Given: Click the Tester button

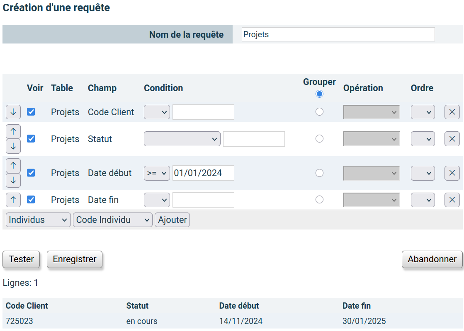Looking at the screenshot, I should [21, 259].
